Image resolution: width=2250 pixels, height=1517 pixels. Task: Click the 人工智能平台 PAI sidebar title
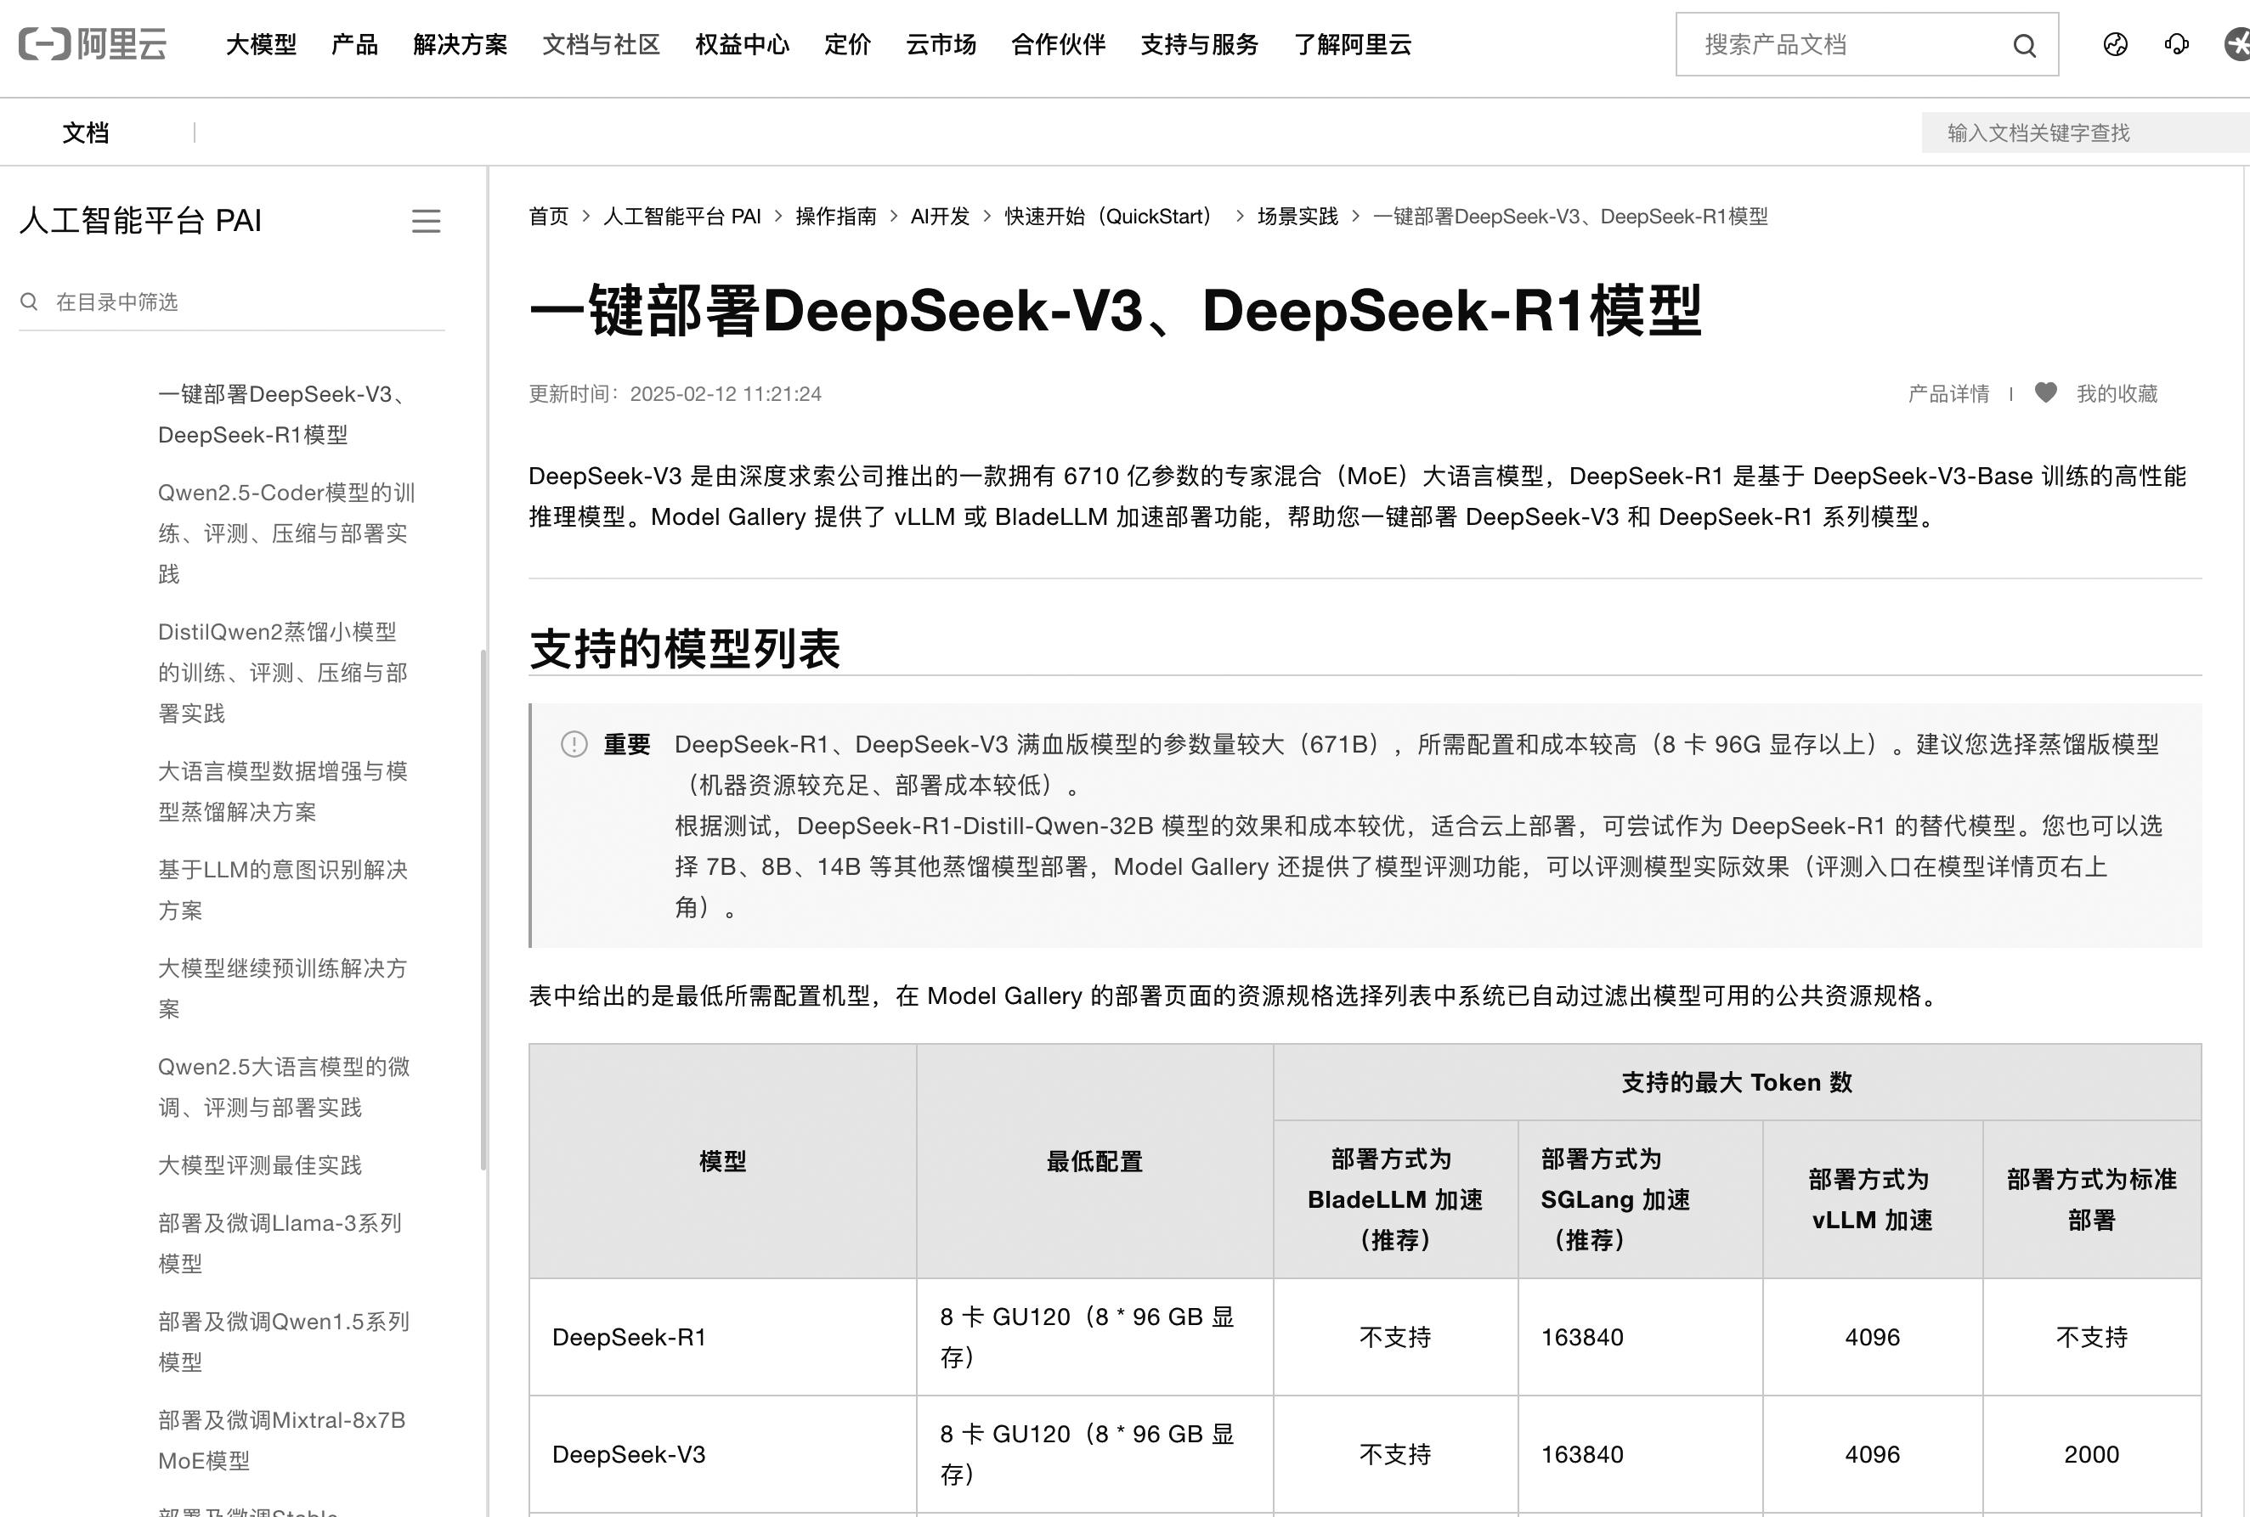140,221
